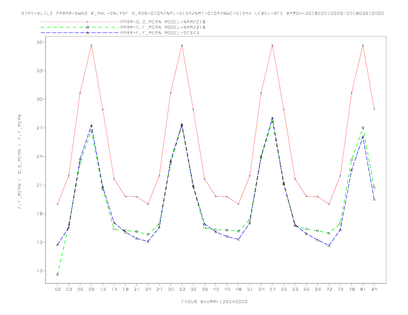This screenshot has width=408, height=315.
Task: Click the red solid legend line sample
Action: 80,22
